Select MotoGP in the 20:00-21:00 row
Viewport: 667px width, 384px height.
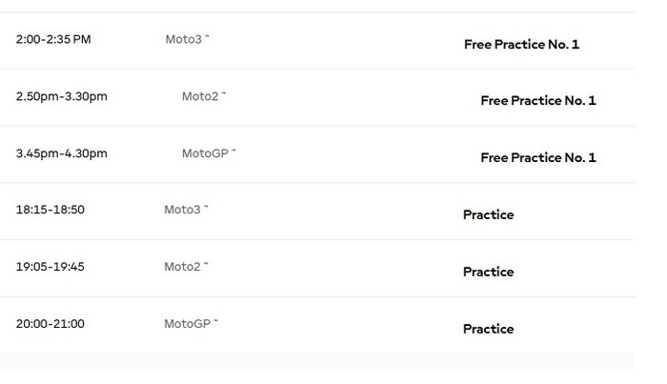click(187, 324)
